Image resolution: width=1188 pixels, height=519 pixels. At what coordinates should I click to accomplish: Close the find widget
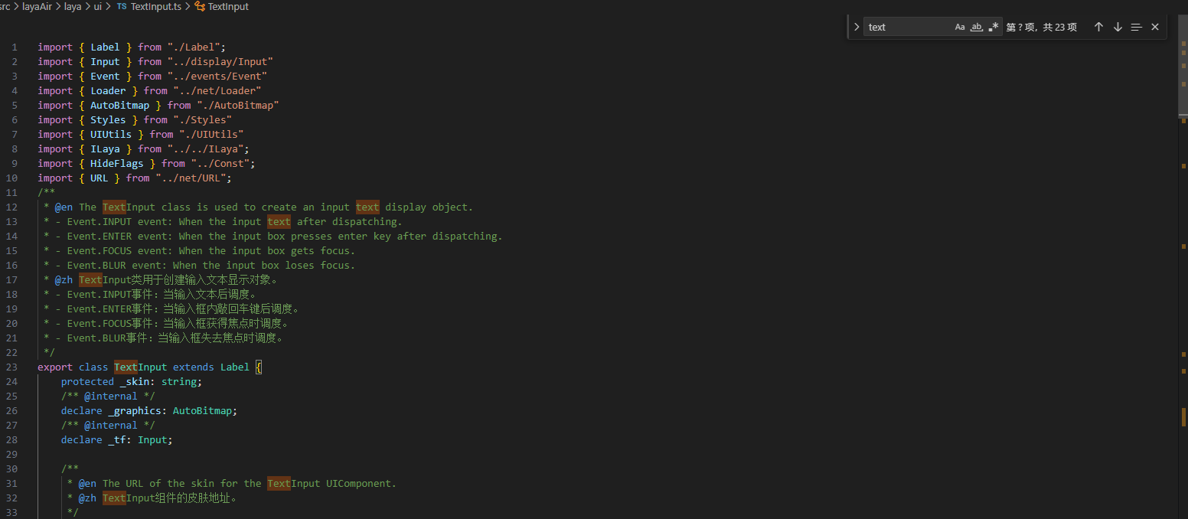point(1155,27)
